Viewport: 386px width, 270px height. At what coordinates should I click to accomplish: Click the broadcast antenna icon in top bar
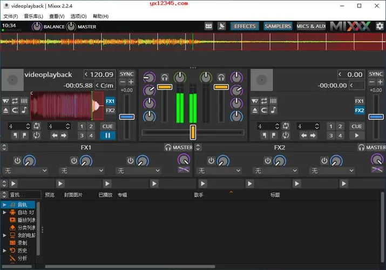(x=222, y=26)
